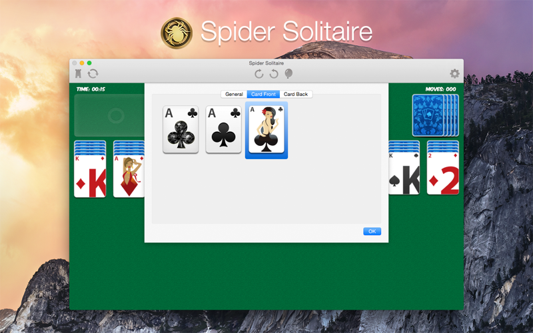Click the TIME: 00:15 label
533x333 pixels.
(x=91, y=89)
